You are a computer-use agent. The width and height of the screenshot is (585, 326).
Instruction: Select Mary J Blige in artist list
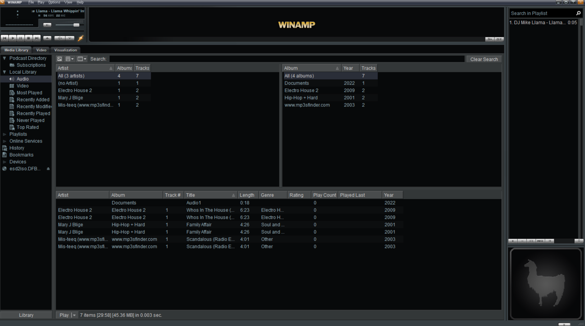[x=103, y=98]
